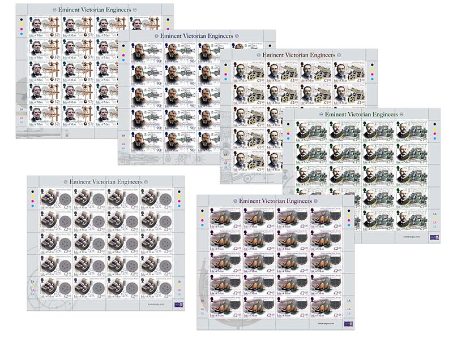Select the first stamp on the 90p sheet

(x=147, y=53)
